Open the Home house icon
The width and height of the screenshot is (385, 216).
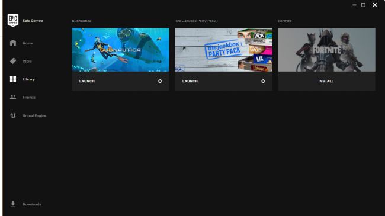(13, 43)
